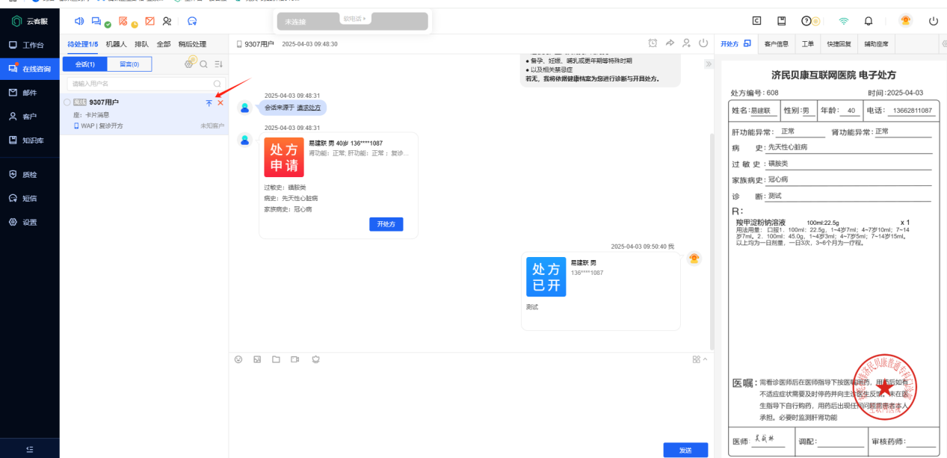Click the folder file icon in message toolbar

coord(276,359)
